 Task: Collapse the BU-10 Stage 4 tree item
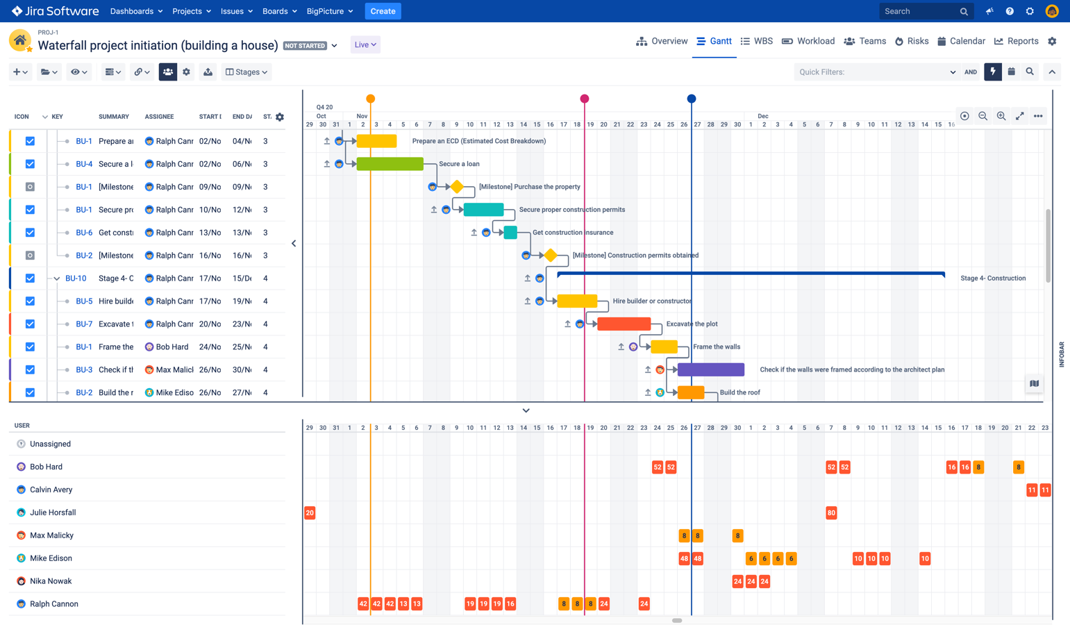[x=56, y=278]
